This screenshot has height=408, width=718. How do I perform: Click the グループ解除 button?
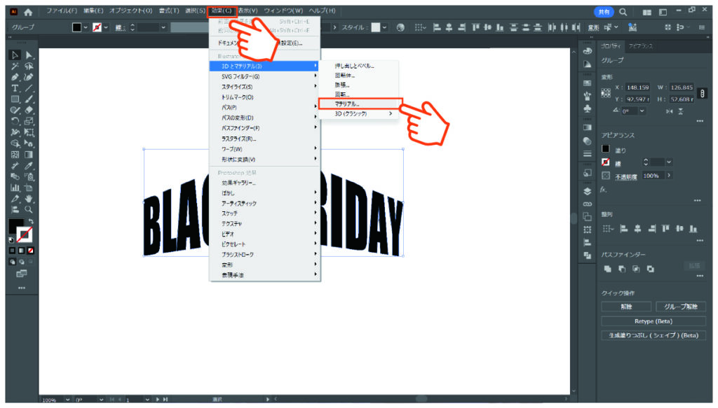pos(680,307)
